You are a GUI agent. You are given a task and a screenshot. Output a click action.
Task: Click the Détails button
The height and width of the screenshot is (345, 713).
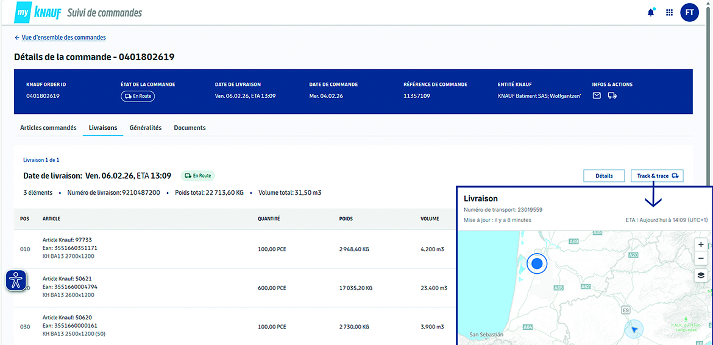[x=604, y=176]
